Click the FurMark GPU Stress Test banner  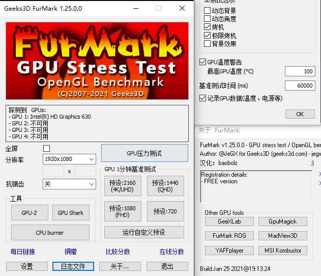tap(97, 60)
